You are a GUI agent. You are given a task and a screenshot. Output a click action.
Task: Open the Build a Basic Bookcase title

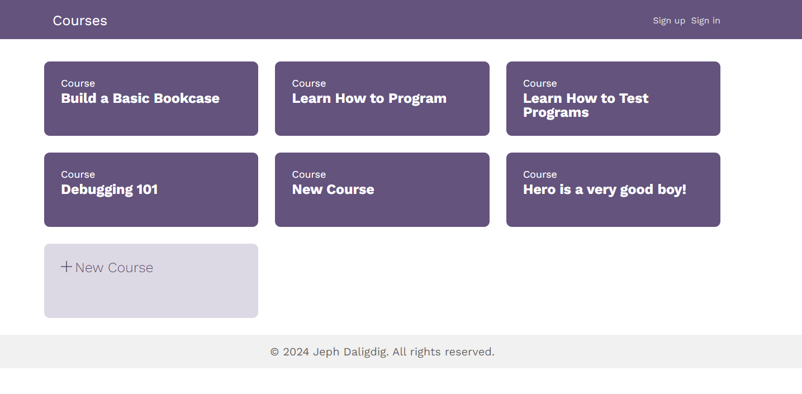tap(140, 98)
